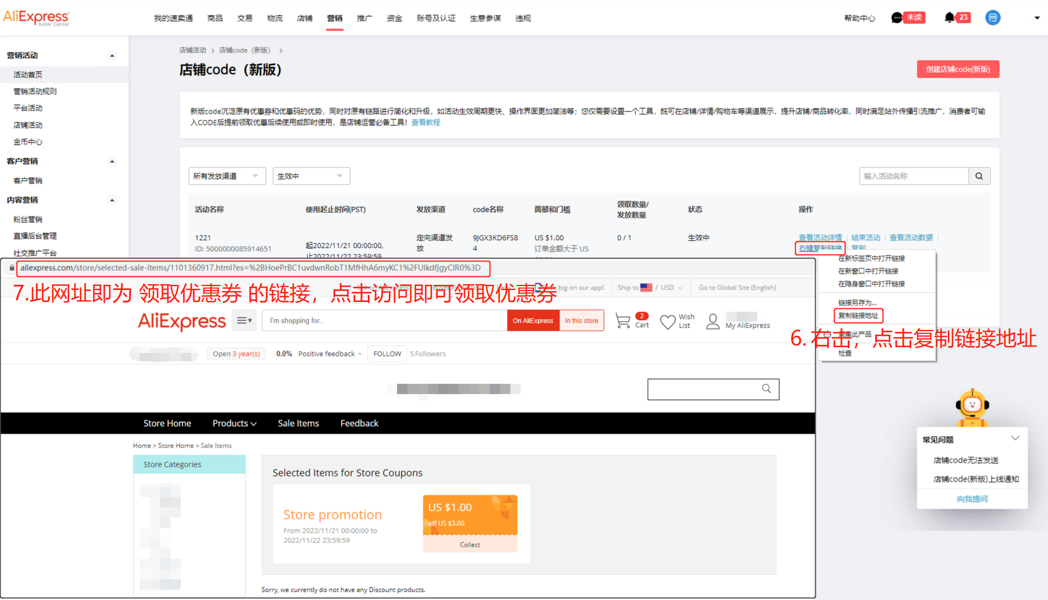This screenshot has height=600, width=1048.
Task: Open the USD currency dropdown
Action: click(672, 288)
